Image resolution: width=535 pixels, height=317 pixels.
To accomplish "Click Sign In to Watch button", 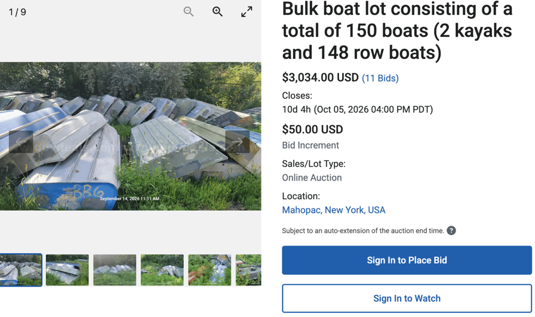I will pyautogui.click(x=407, y=299).
